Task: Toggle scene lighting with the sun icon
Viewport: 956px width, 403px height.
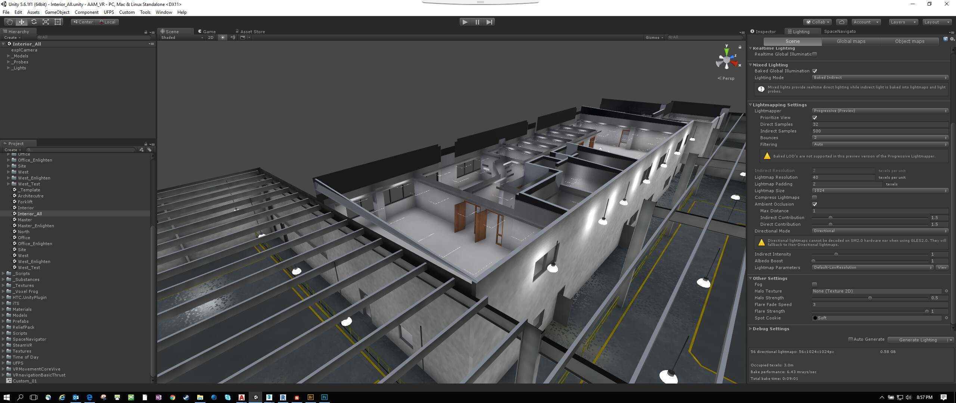Action: coord(223,37)
